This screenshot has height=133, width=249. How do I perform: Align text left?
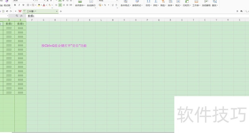pyautogui.click(x=56, y=5)
